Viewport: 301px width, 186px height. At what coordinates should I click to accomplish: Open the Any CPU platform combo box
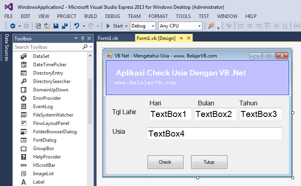pyautogui.click(x=180, y=26)
